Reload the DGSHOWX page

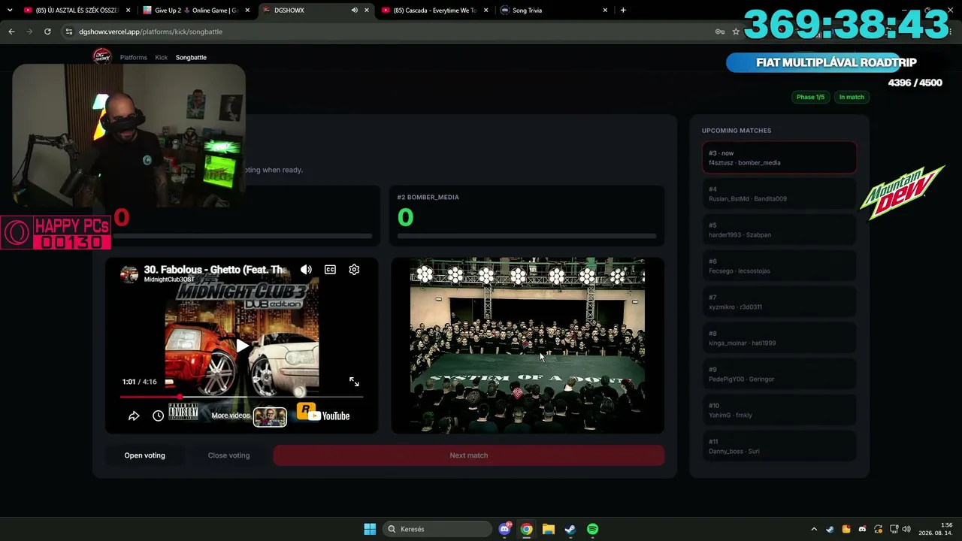coord(47,32)
